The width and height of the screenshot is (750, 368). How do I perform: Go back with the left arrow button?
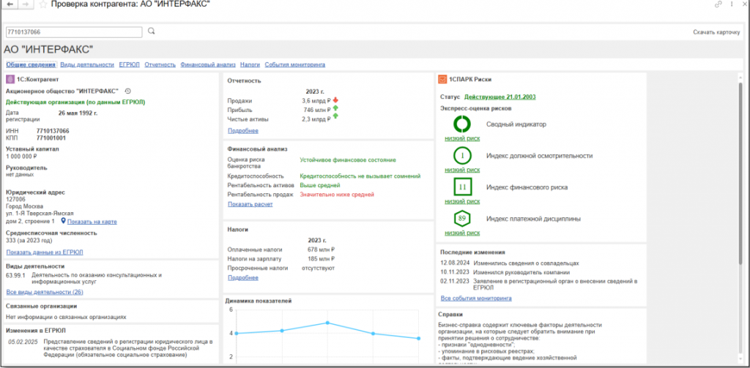click(x=10, y=4)
